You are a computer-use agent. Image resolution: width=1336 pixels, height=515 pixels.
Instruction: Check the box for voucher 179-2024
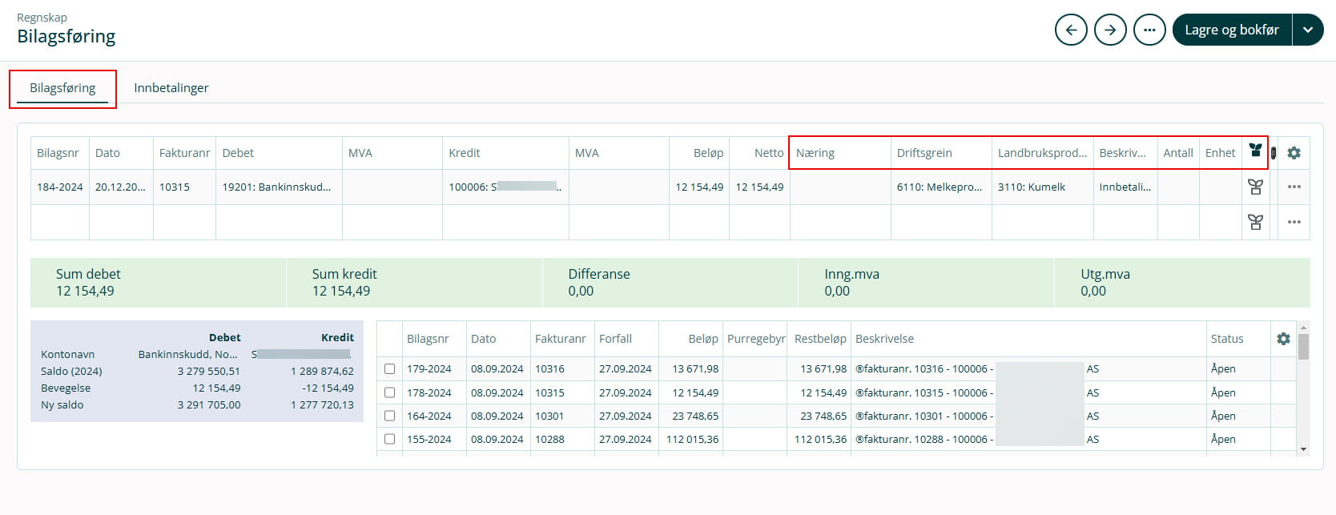pyautogui.click(x=389, y=369)
